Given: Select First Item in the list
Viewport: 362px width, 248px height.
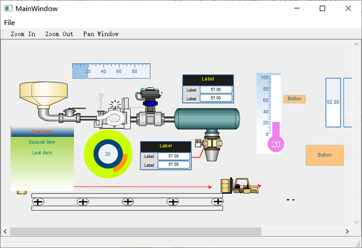Looking at the screenshot, I should (42, 132).
